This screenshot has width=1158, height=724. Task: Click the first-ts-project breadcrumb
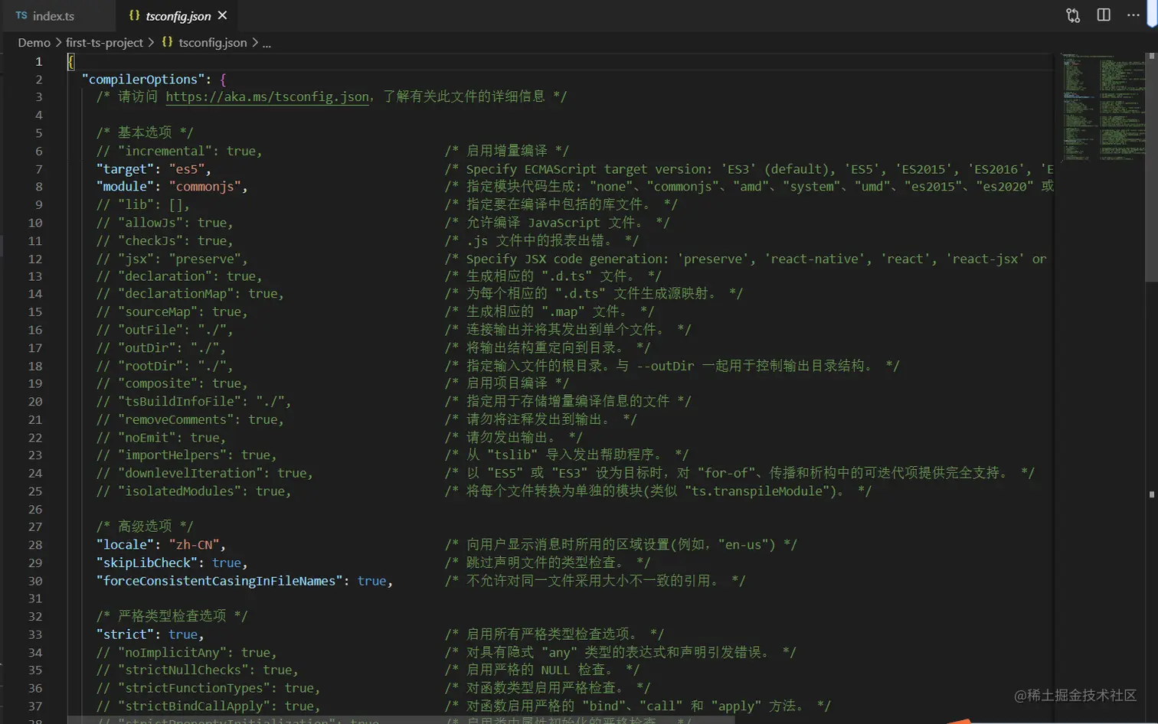click(x=104, y=43)
